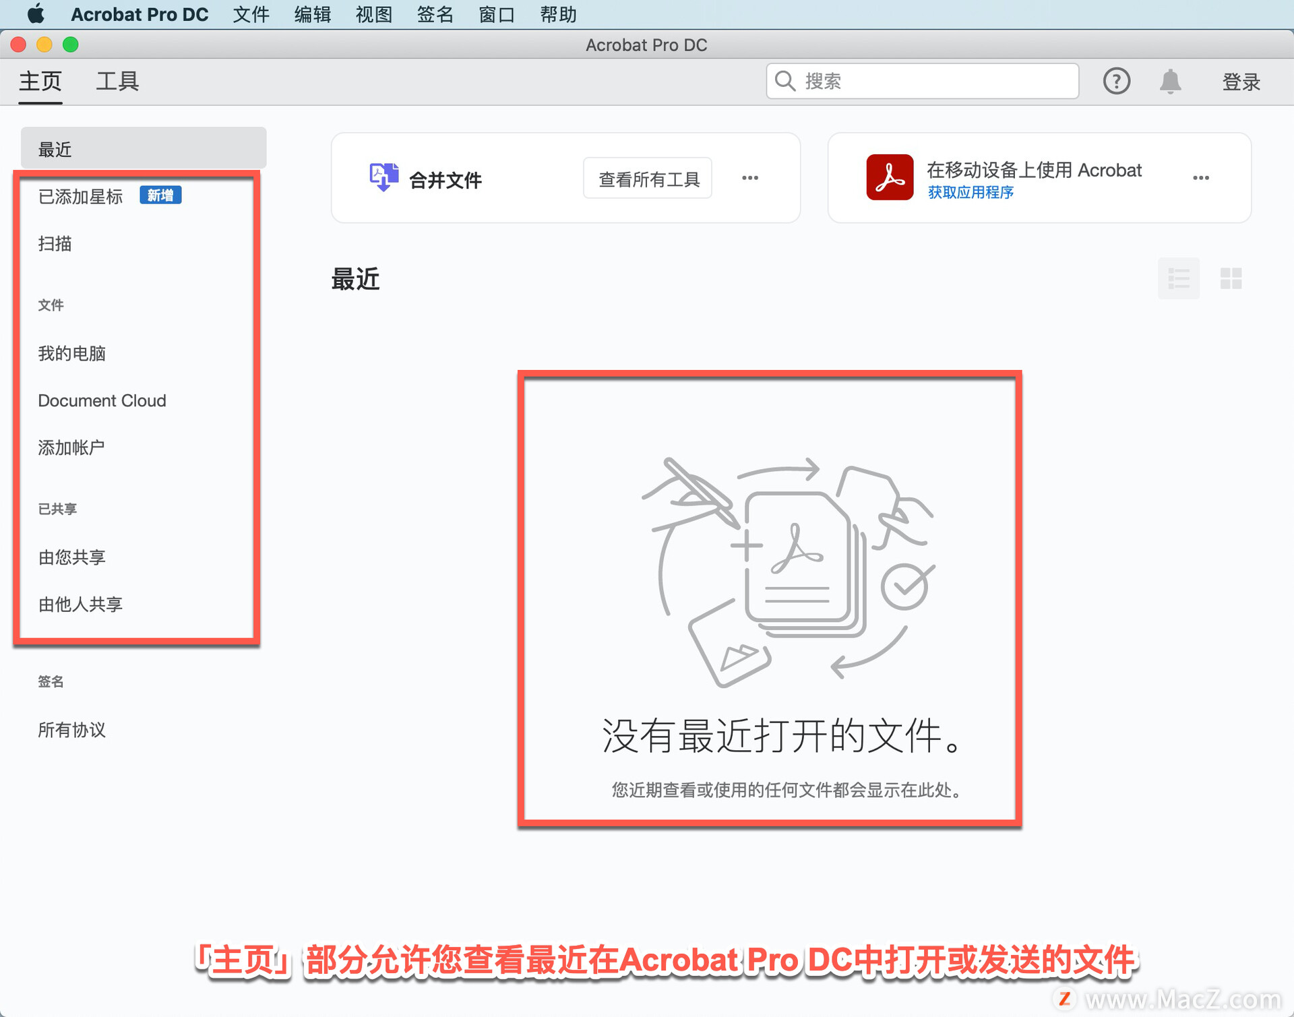Screen dimensions: 1294x1017
Task: Open 扫描 in the sidebar
Action: click(x=55, y=244)
